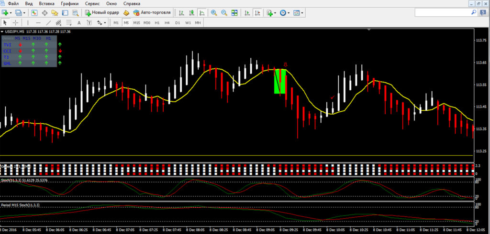Screen dimensions: 490x234
Task: Click the search magnifier icon
Action: [473, 12]
